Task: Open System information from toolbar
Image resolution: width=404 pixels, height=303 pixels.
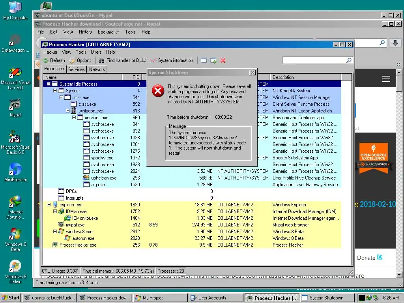Action: (x=172, y=60)
